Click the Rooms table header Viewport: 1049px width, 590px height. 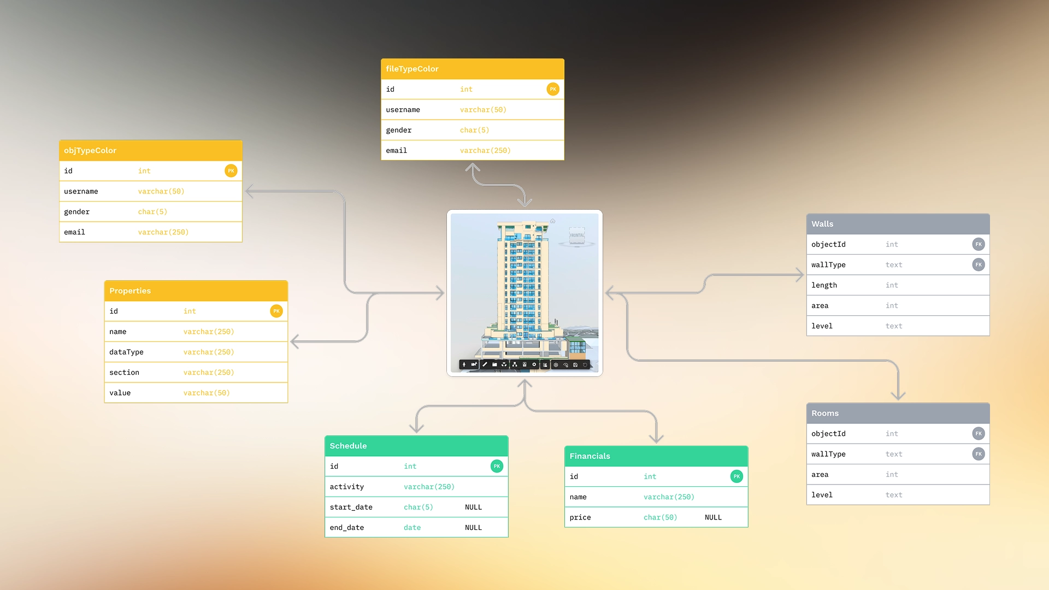point(898,414)
